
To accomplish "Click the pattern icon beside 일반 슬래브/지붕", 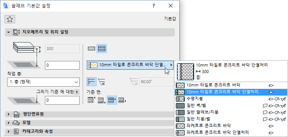I will point(180,112).
